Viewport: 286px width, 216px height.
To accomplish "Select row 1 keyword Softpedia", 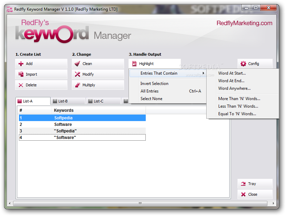I will 82,118.
